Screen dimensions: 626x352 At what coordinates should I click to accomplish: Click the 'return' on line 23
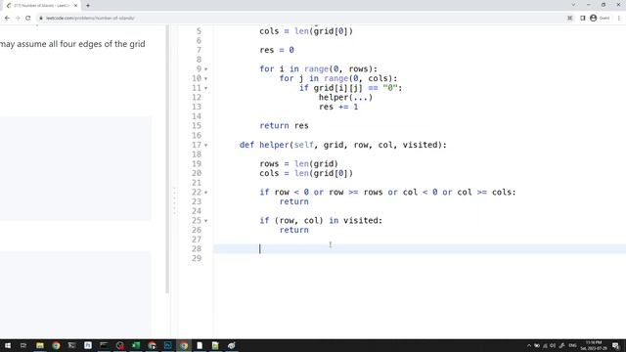coord(293,201)
